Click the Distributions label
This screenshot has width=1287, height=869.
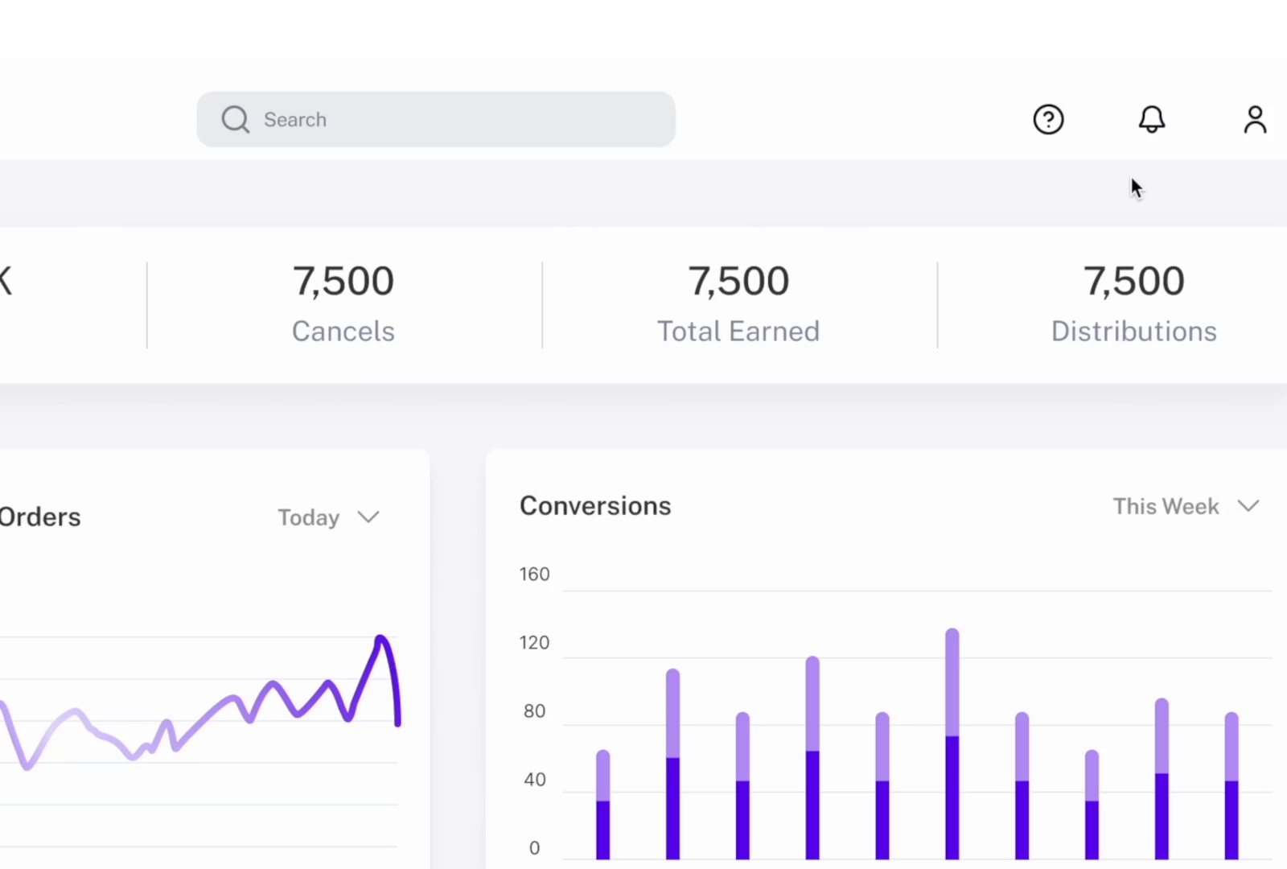(1134, 332)
